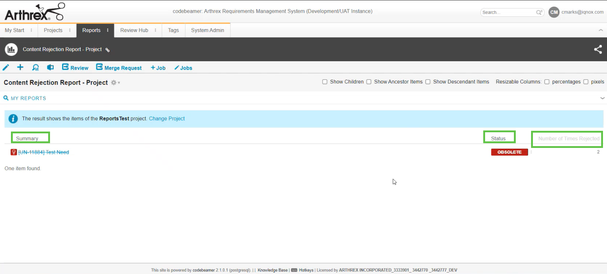Enable the Show Children checkbox

[325, 82]
